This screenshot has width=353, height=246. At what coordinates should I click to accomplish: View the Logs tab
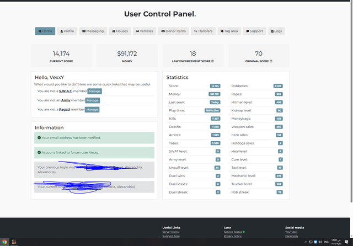pos(276,31)
